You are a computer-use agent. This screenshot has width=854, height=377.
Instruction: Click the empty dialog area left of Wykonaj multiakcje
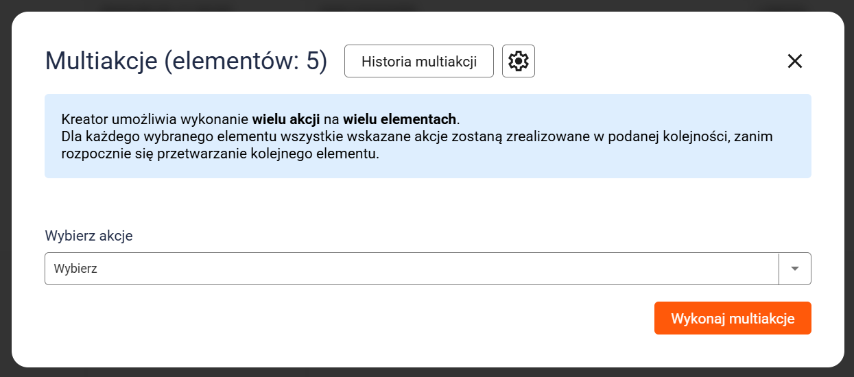(343, 319)
